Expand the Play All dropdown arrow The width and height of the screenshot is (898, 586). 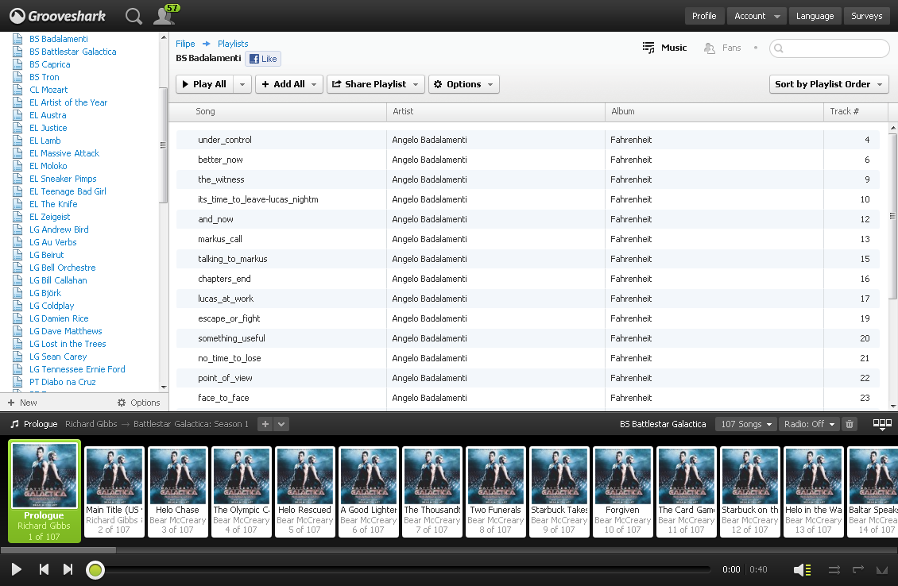tap(242, 84)
